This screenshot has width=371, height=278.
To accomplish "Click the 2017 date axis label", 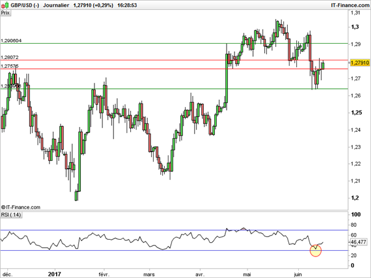I will pyautogui.click(x=54, y=274).
